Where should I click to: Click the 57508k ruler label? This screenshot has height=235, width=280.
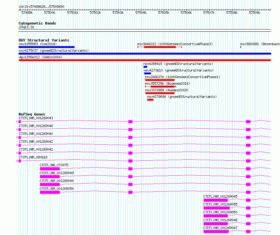tap(232, 13)
